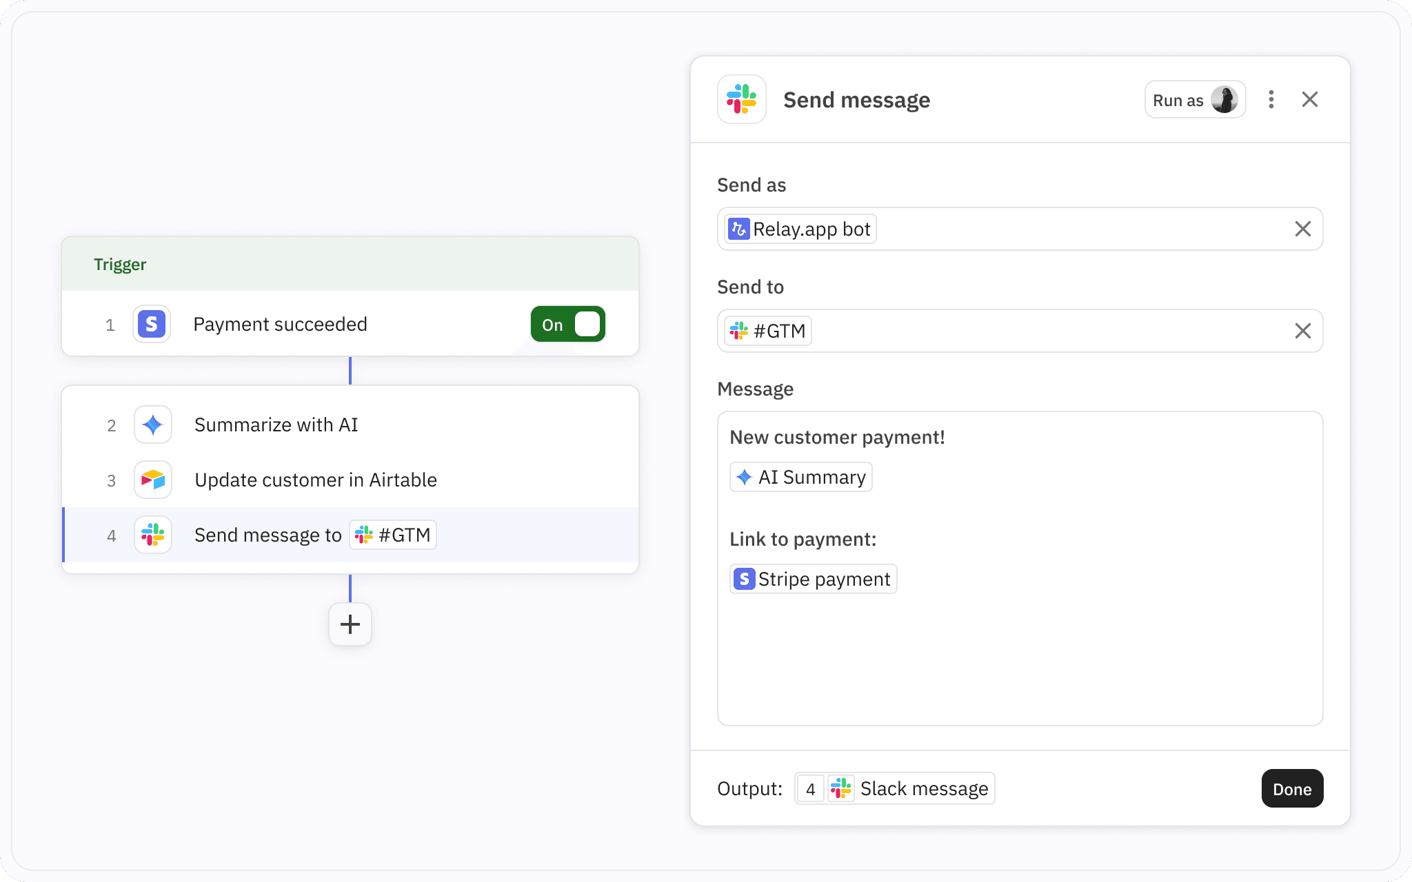This screenshot has width=1412, height=882.
Task: Click the AI sparkle icon on step 2
Action: (152, 424)
